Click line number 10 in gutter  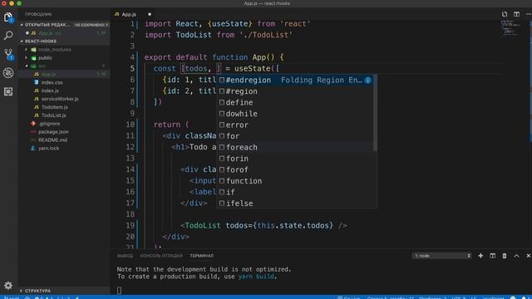130,125
